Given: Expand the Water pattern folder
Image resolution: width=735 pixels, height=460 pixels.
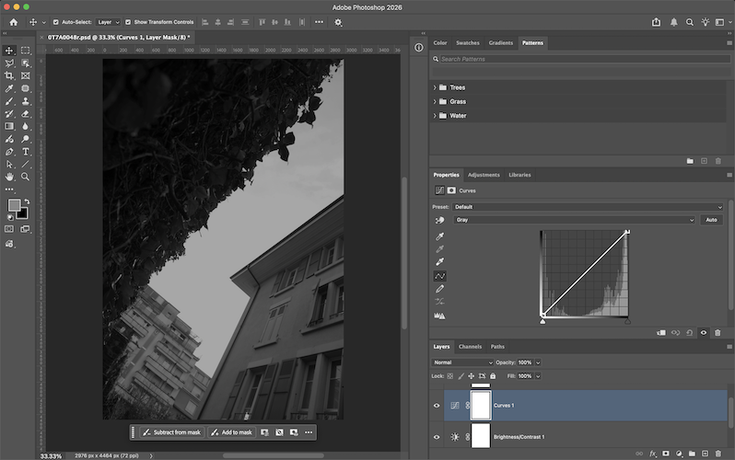Looking at the screenshot, I should (x=435, y=116).
